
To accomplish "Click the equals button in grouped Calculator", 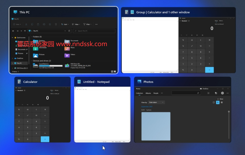I will [x=209, y=70].
